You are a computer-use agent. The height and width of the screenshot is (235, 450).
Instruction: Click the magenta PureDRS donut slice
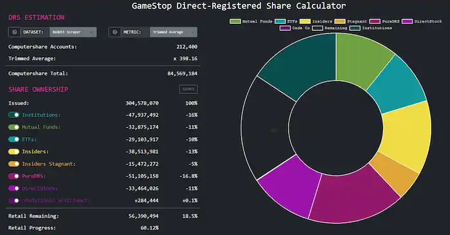coord(354,197)
